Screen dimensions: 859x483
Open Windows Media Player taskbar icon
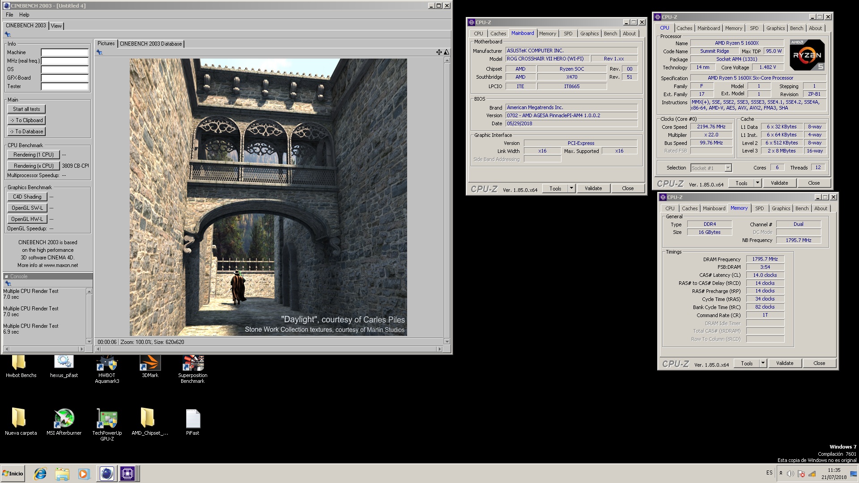coord(84,474)
